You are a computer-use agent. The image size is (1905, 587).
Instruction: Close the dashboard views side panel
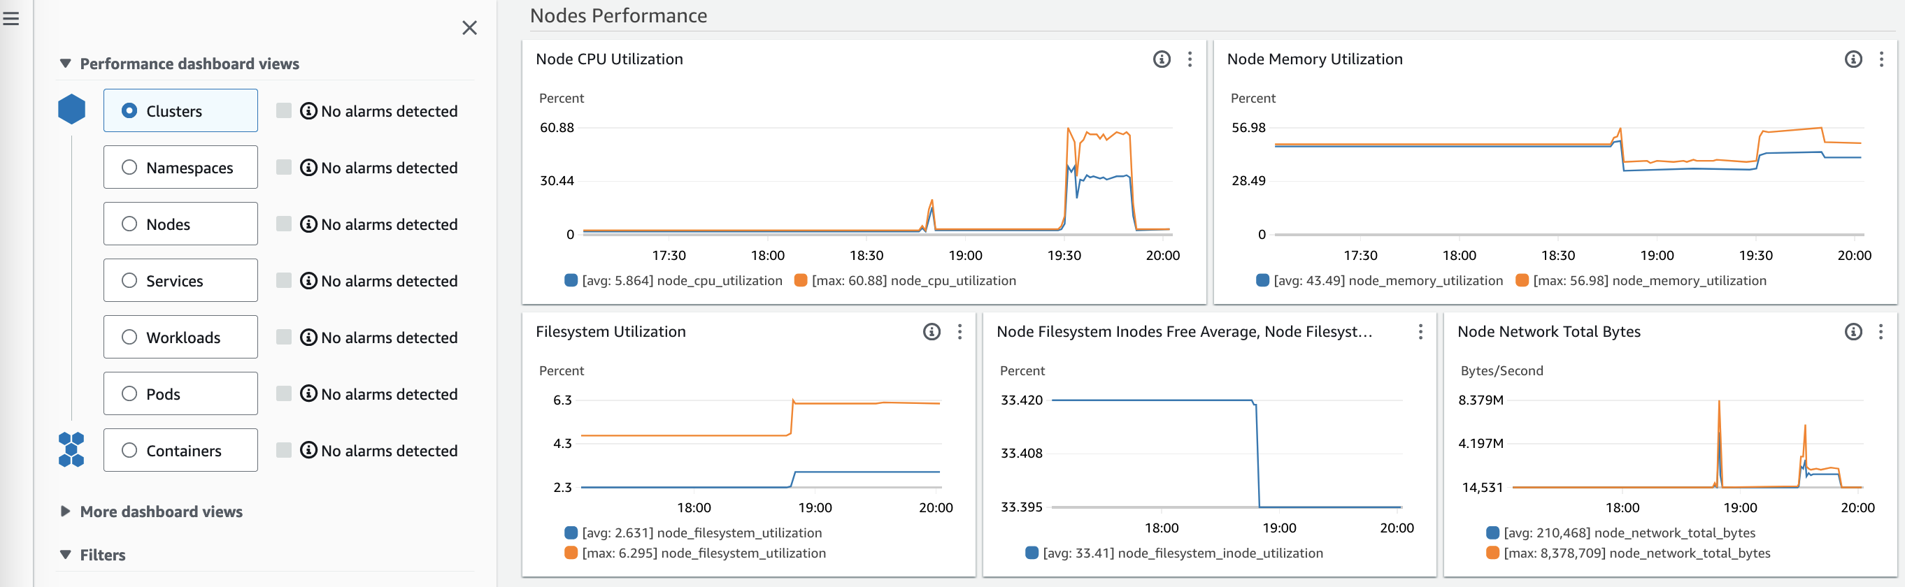pos(469,28)
